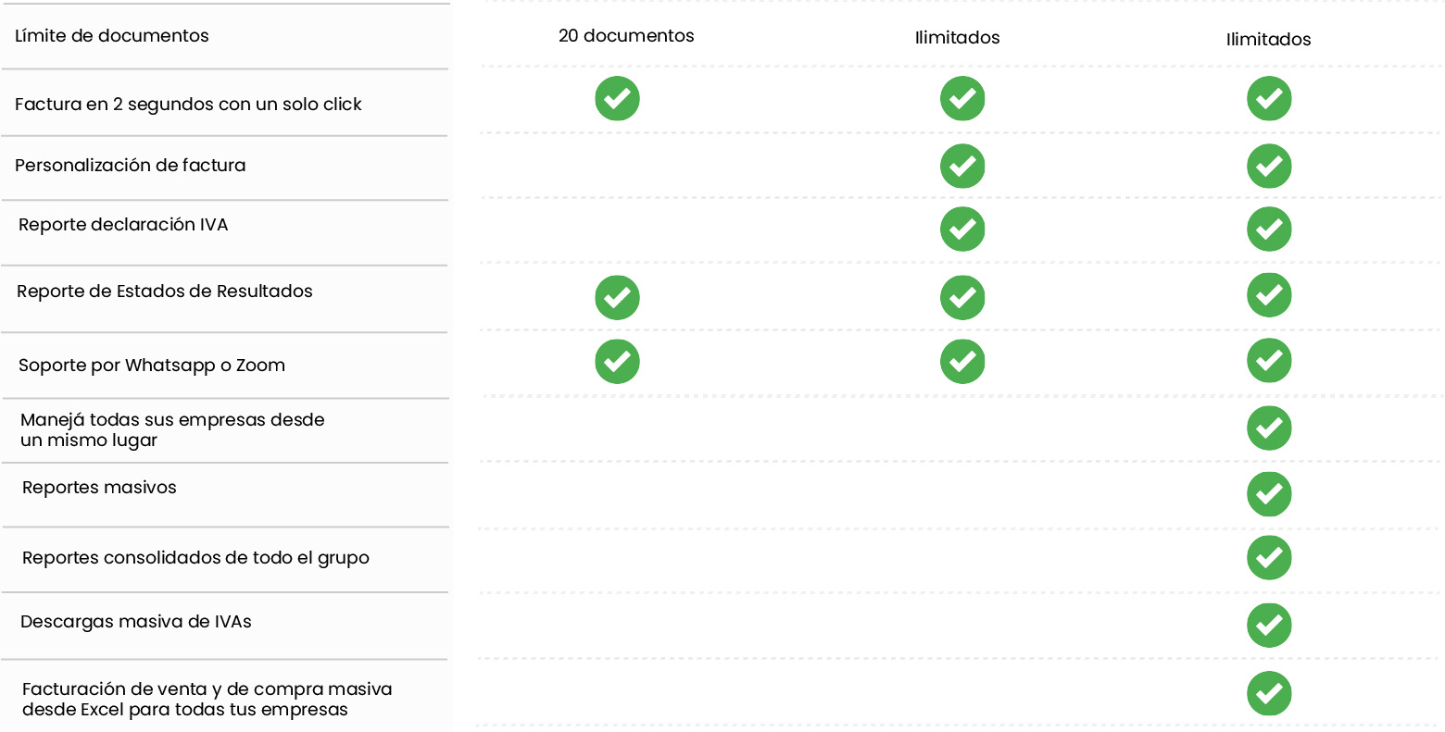Click the 'Soporte por Whatsapp o Zoom' label
Image resolution: width=1445 pixels, height=732 pixels.
pos(152,366)
